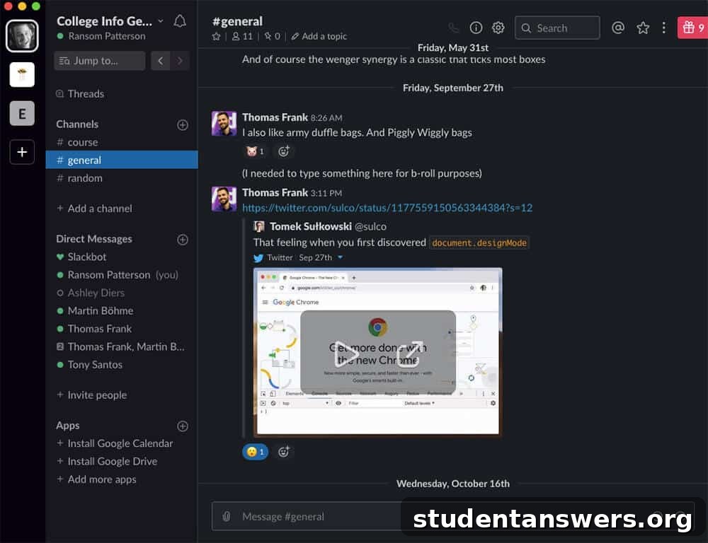Show mentions and reactions @ icon
This screenshot has height=543, width=708.
(x=618, y=28)
